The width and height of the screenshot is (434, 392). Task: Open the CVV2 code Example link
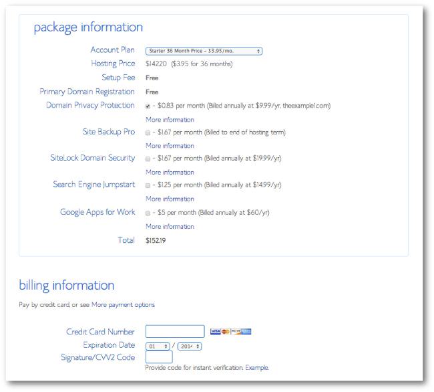257,368
